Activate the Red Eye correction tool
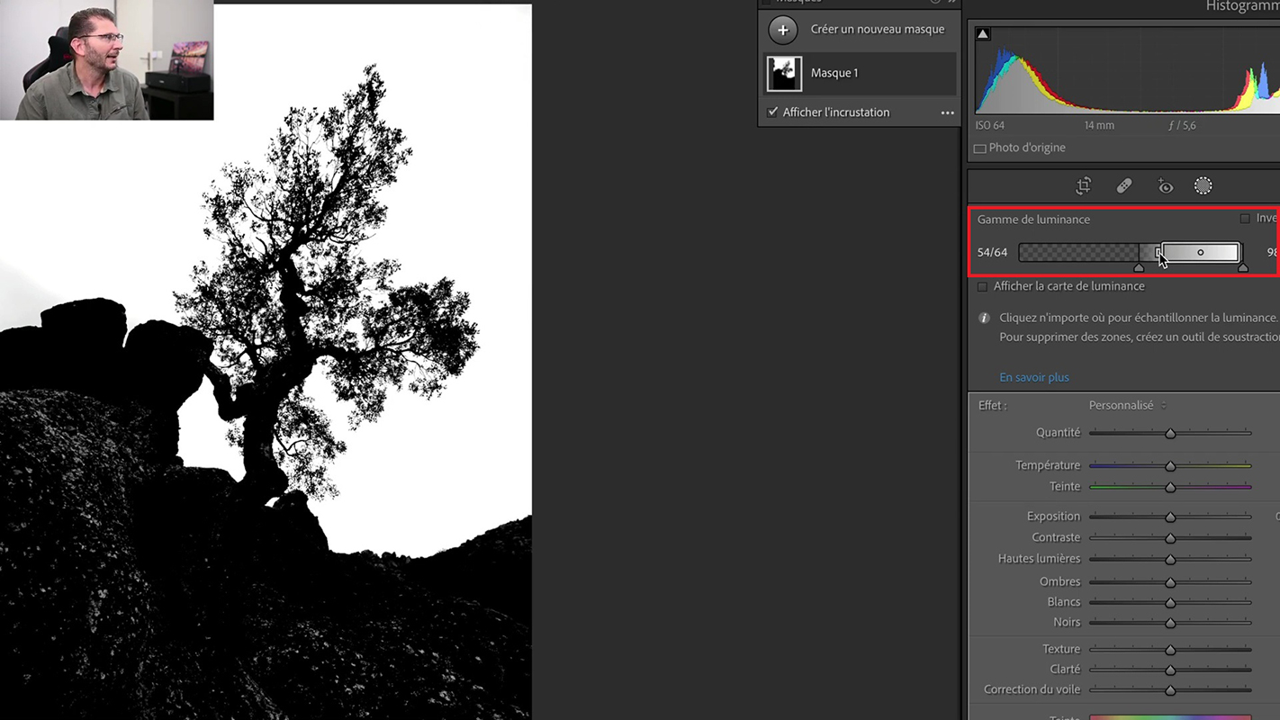 coord(1165,186)
